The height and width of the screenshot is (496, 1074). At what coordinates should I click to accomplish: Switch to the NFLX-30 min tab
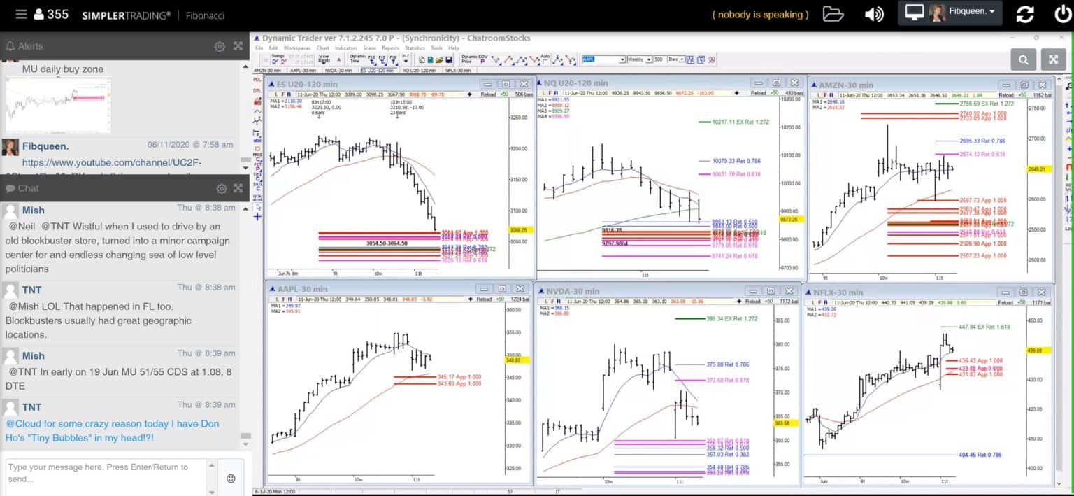(459, 71)
